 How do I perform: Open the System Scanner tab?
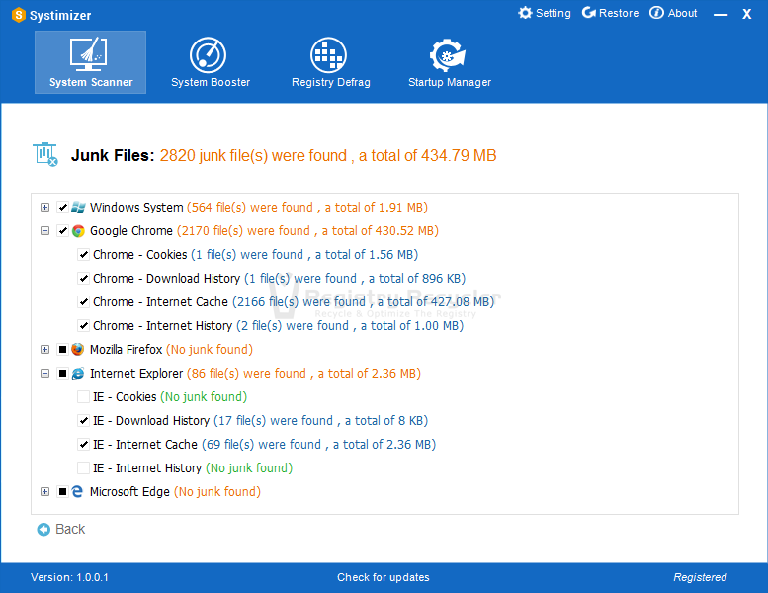90,62
